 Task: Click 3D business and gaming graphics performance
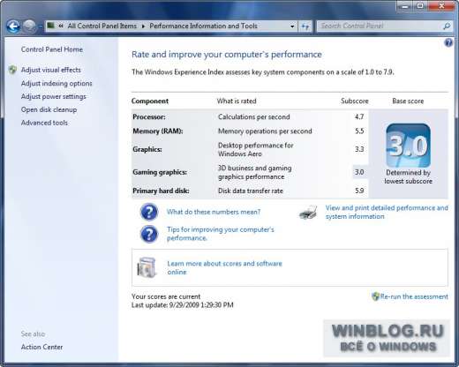click(x=255, y=172)
